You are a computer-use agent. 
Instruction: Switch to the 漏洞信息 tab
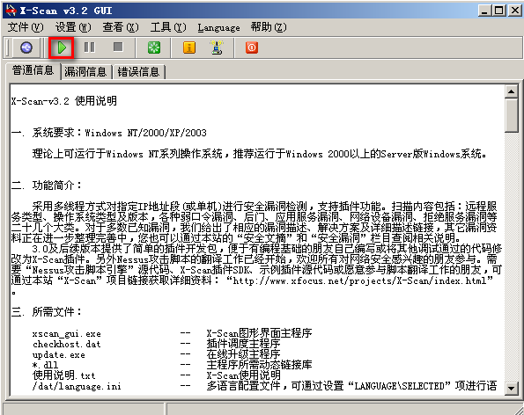85,72
